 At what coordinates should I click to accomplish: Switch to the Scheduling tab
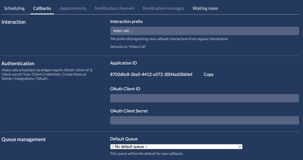(x=15, y=8)
